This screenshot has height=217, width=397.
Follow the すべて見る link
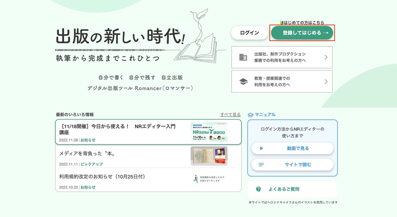(231, 114)
